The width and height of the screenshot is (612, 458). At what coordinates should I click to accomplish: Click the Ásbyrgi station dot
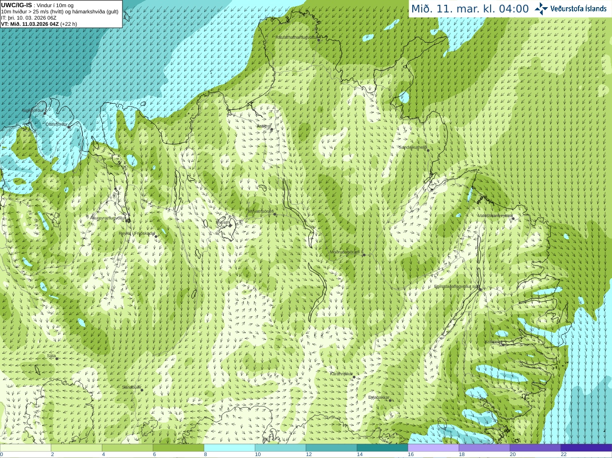272,130
